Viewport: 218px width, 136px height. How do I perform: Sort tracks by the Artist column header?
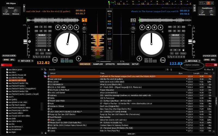pos(75,73)
